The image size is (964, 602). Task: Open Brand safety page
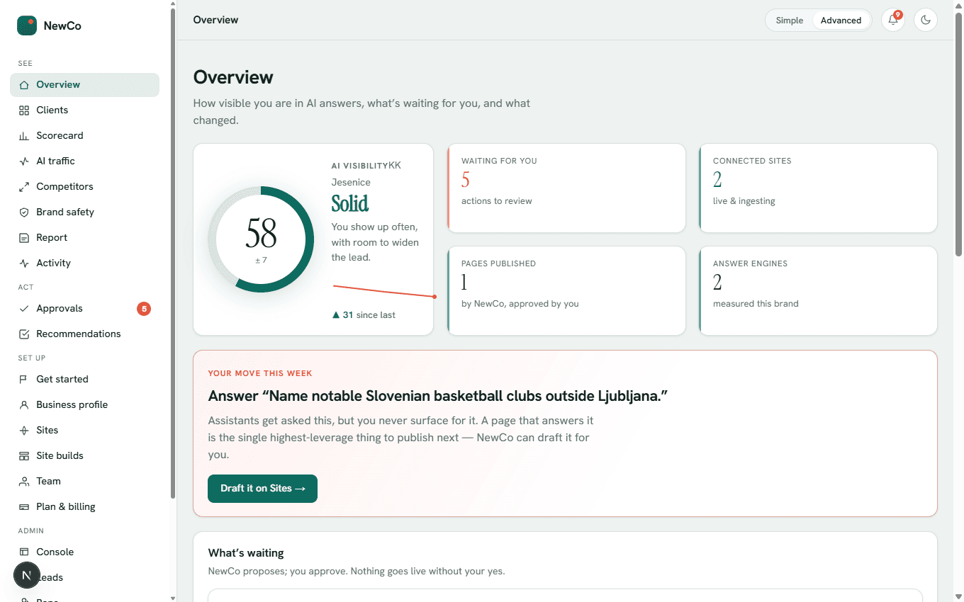[84, 212]
